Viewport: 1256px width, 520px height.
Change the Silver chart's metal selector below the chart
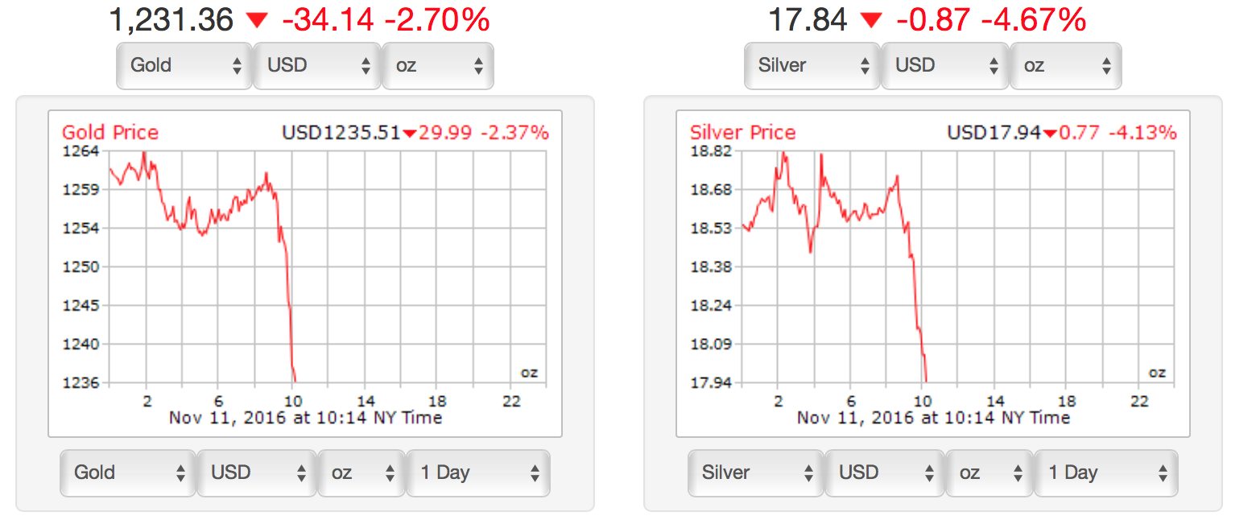756,473
